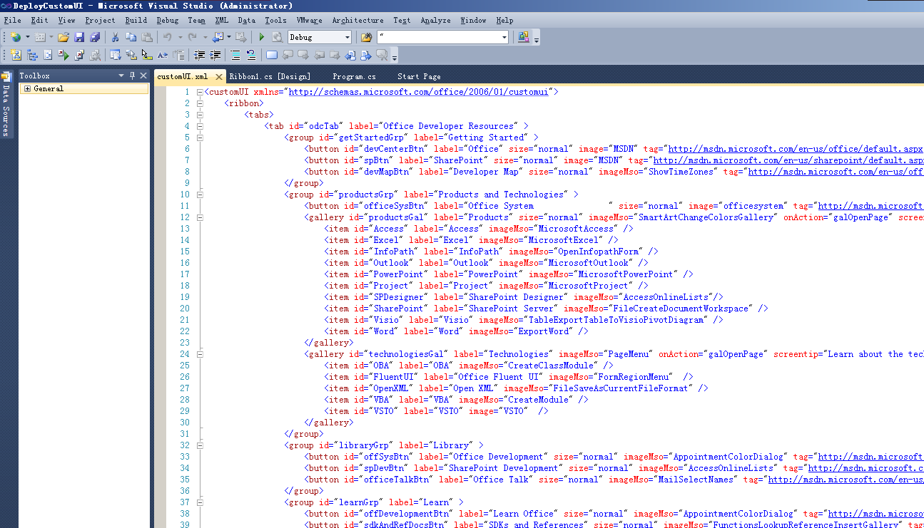This screenshot has width=924, height=528.
Task: Switch to the Ribbon1.cs [Design] tab
Action: pyautogui.click(x=270, y=76)
